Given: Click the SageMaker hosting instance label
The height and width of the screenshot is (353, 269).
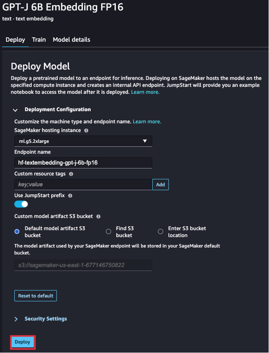Looking at the screenshot, I should point(48,130).
